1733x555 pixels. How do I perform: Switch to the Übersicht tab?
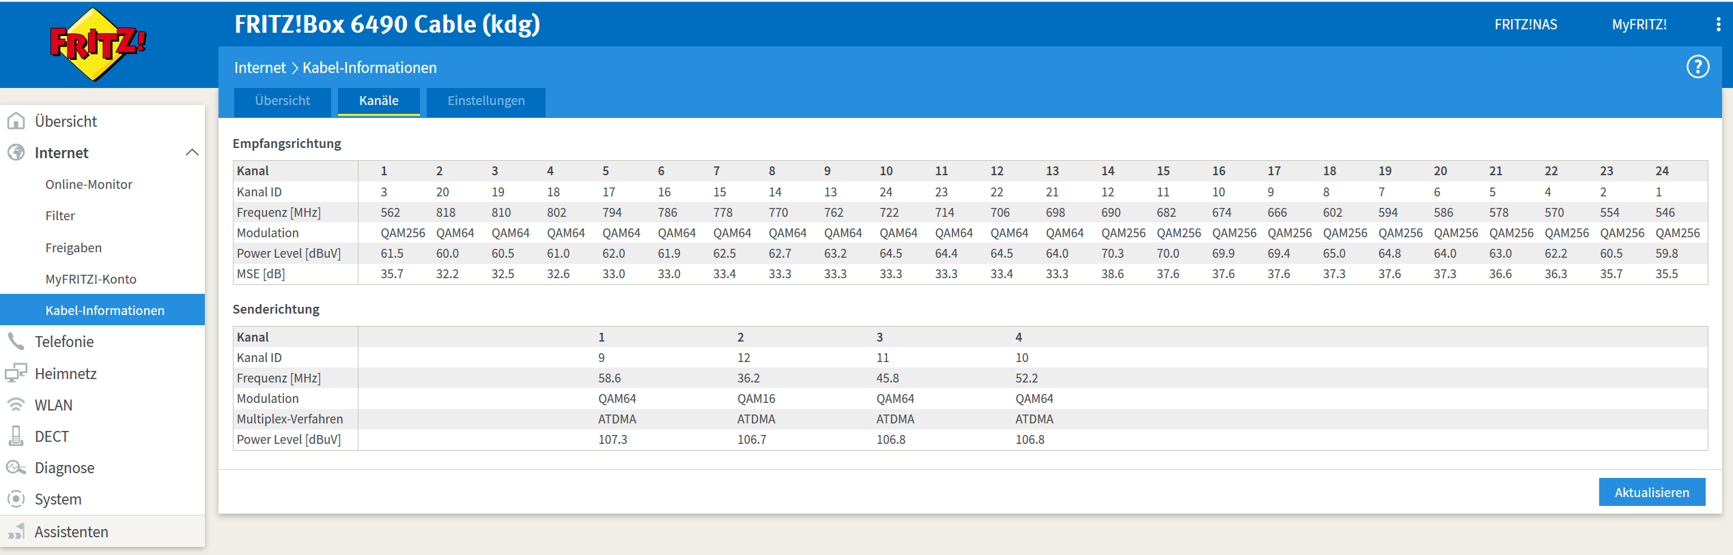click(x=282, y=101)
